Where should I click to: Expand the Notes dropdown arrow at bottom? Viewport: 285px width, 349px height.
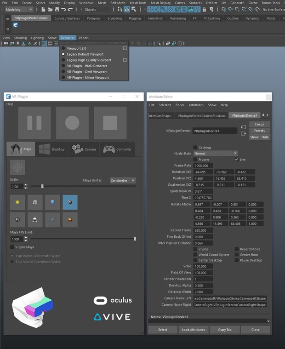pos(268,321)
